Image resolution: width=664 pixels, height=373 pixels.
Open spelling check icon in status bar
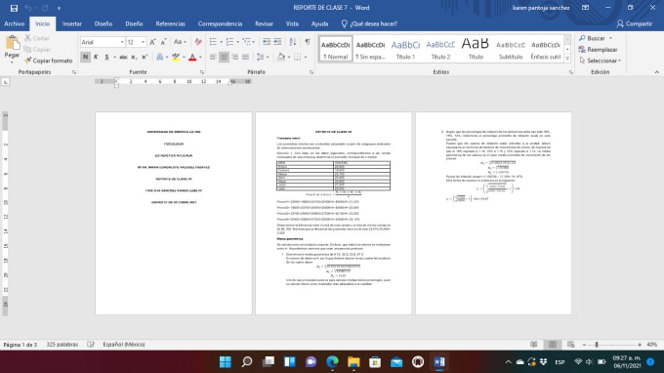pos(91,345)
